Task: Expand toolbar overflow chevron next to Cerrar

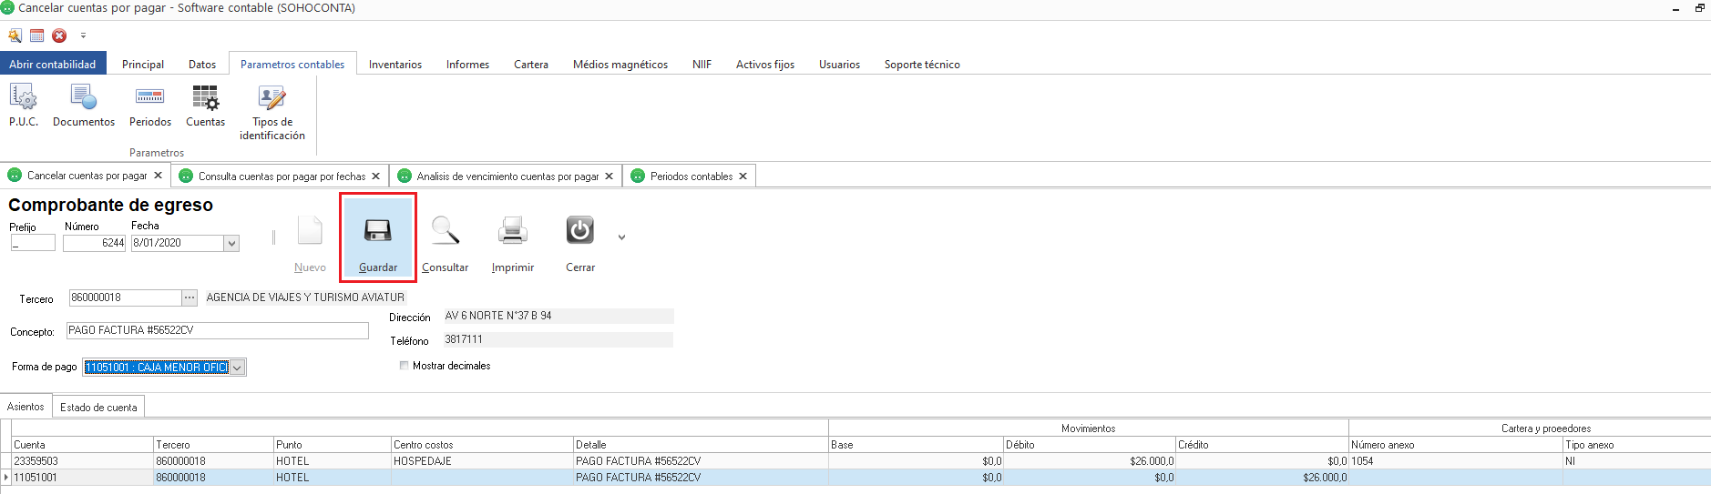Action: pos(621,237)
